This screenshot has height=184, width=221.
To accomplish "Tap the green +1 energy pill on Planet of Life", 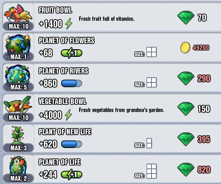I will tap(72, 175).
